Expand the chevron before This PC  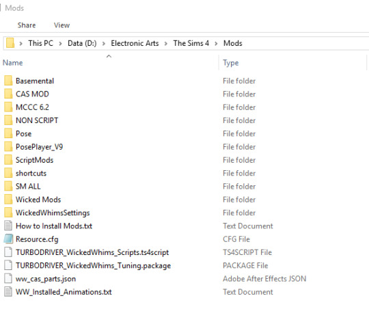point(21,44)
